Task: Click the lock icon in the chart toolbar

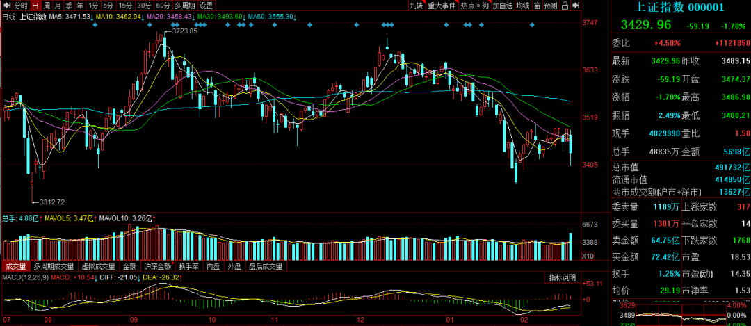Action: click(x=565, y=6)
